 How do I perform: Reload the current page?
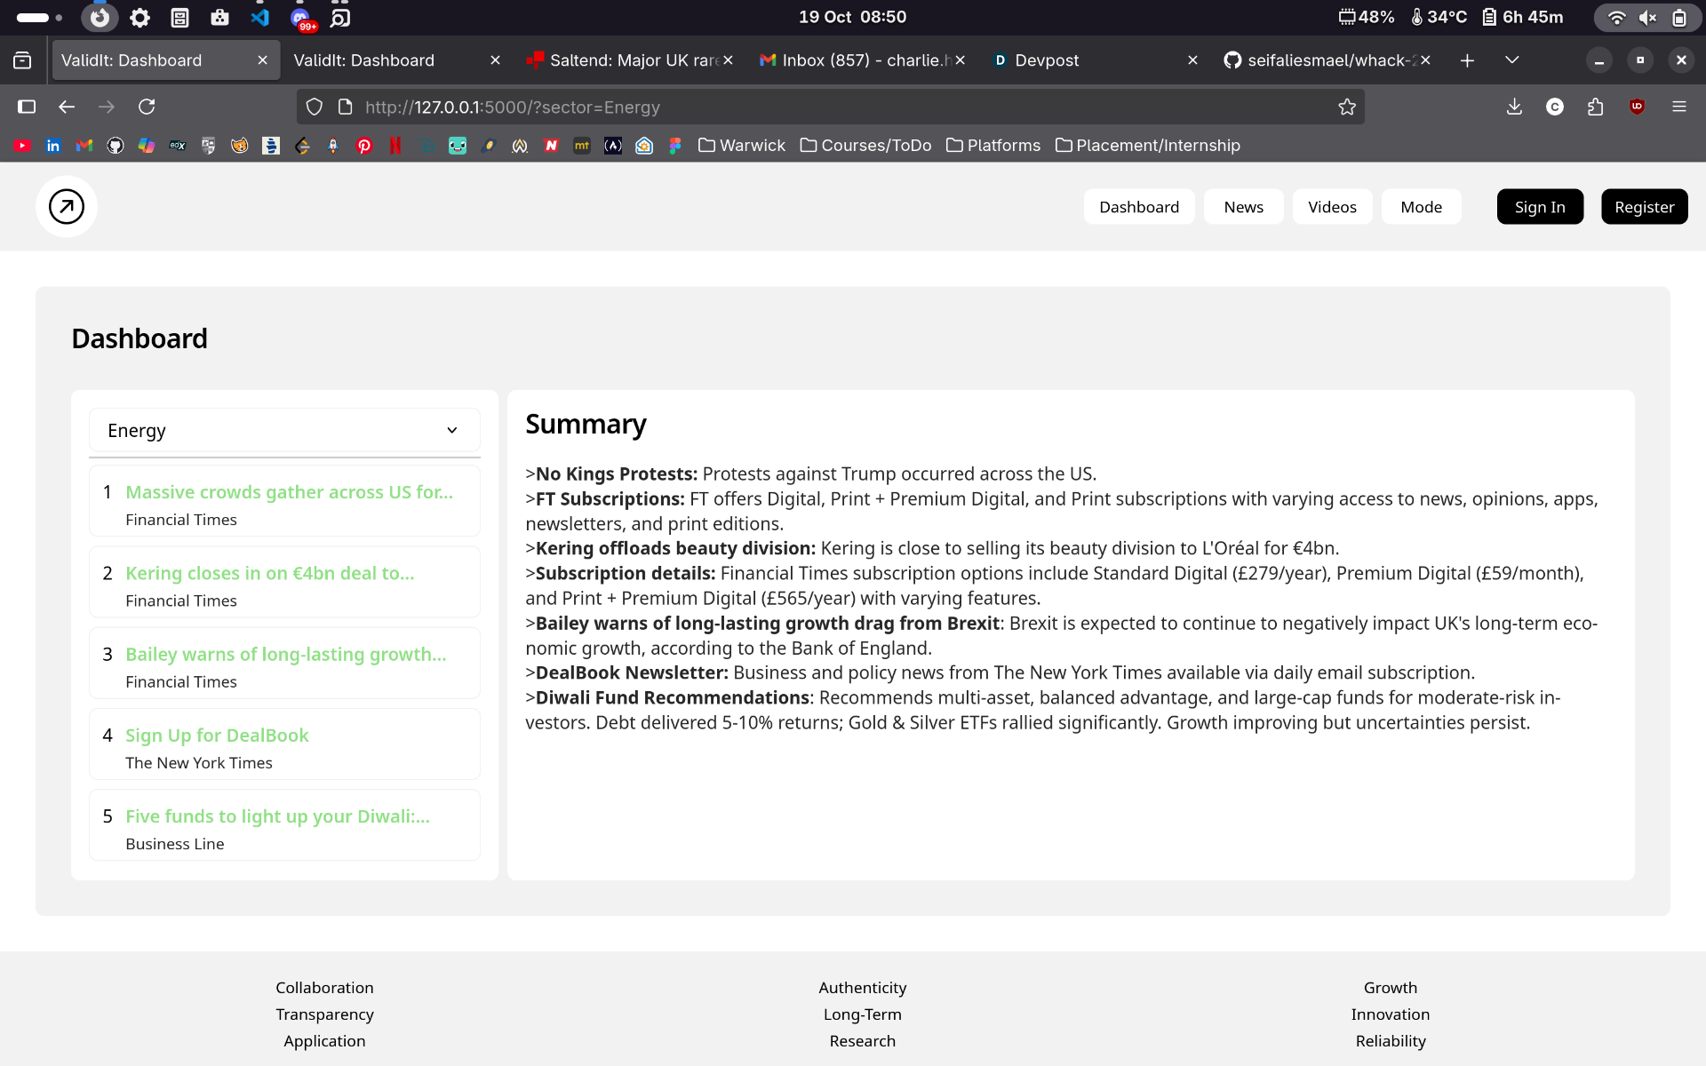tap(147, 107)
